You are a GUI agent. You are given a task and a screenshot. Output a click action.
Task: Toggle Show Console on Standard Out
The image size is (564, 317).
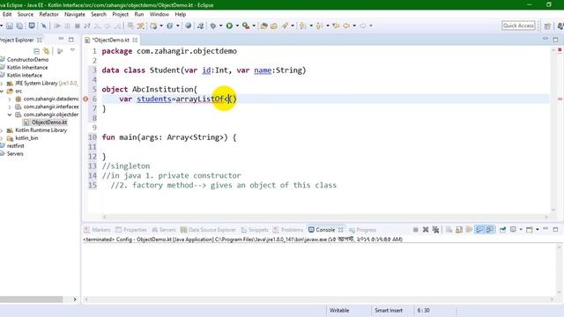click(479, 229)
